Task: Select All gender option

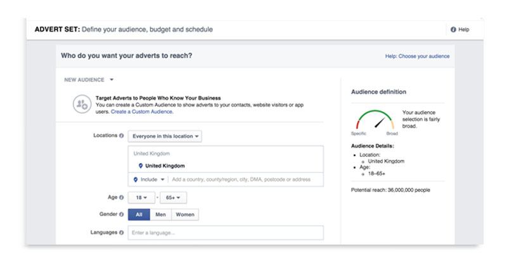Action: click(139, 214)
